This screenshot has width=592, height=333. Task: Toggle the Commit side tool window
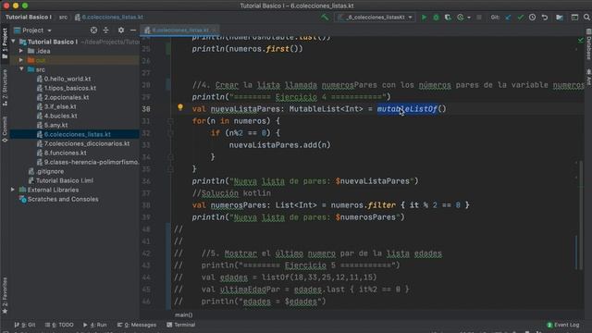tap(5, 129)
